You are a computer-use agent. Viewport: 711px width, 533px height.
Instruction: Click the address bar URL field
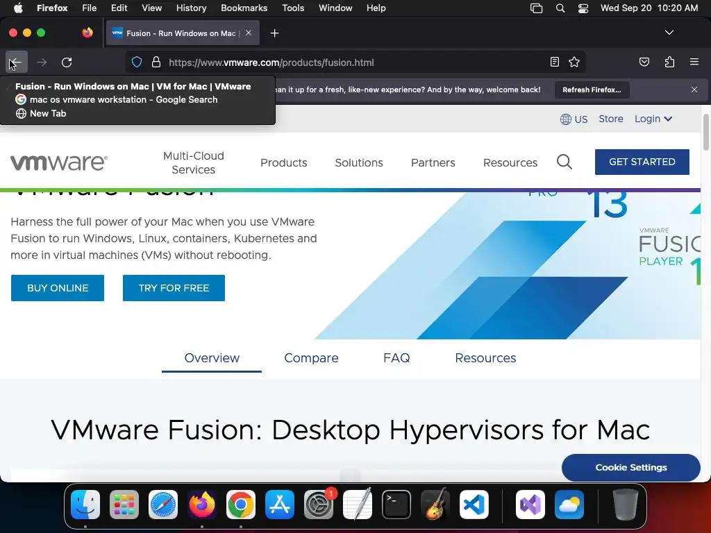click(356, 62)
